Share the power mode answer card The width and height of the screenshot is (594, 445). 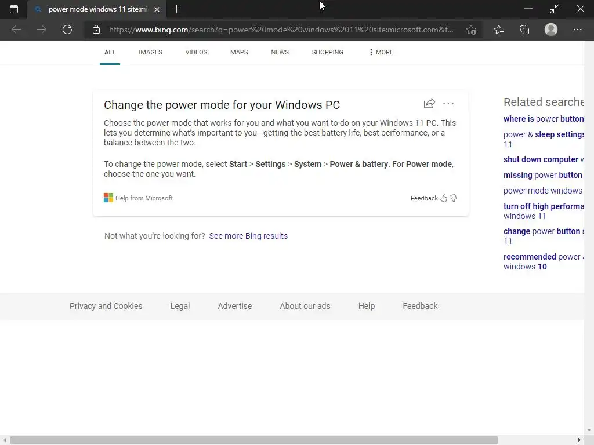coord(429,104)
